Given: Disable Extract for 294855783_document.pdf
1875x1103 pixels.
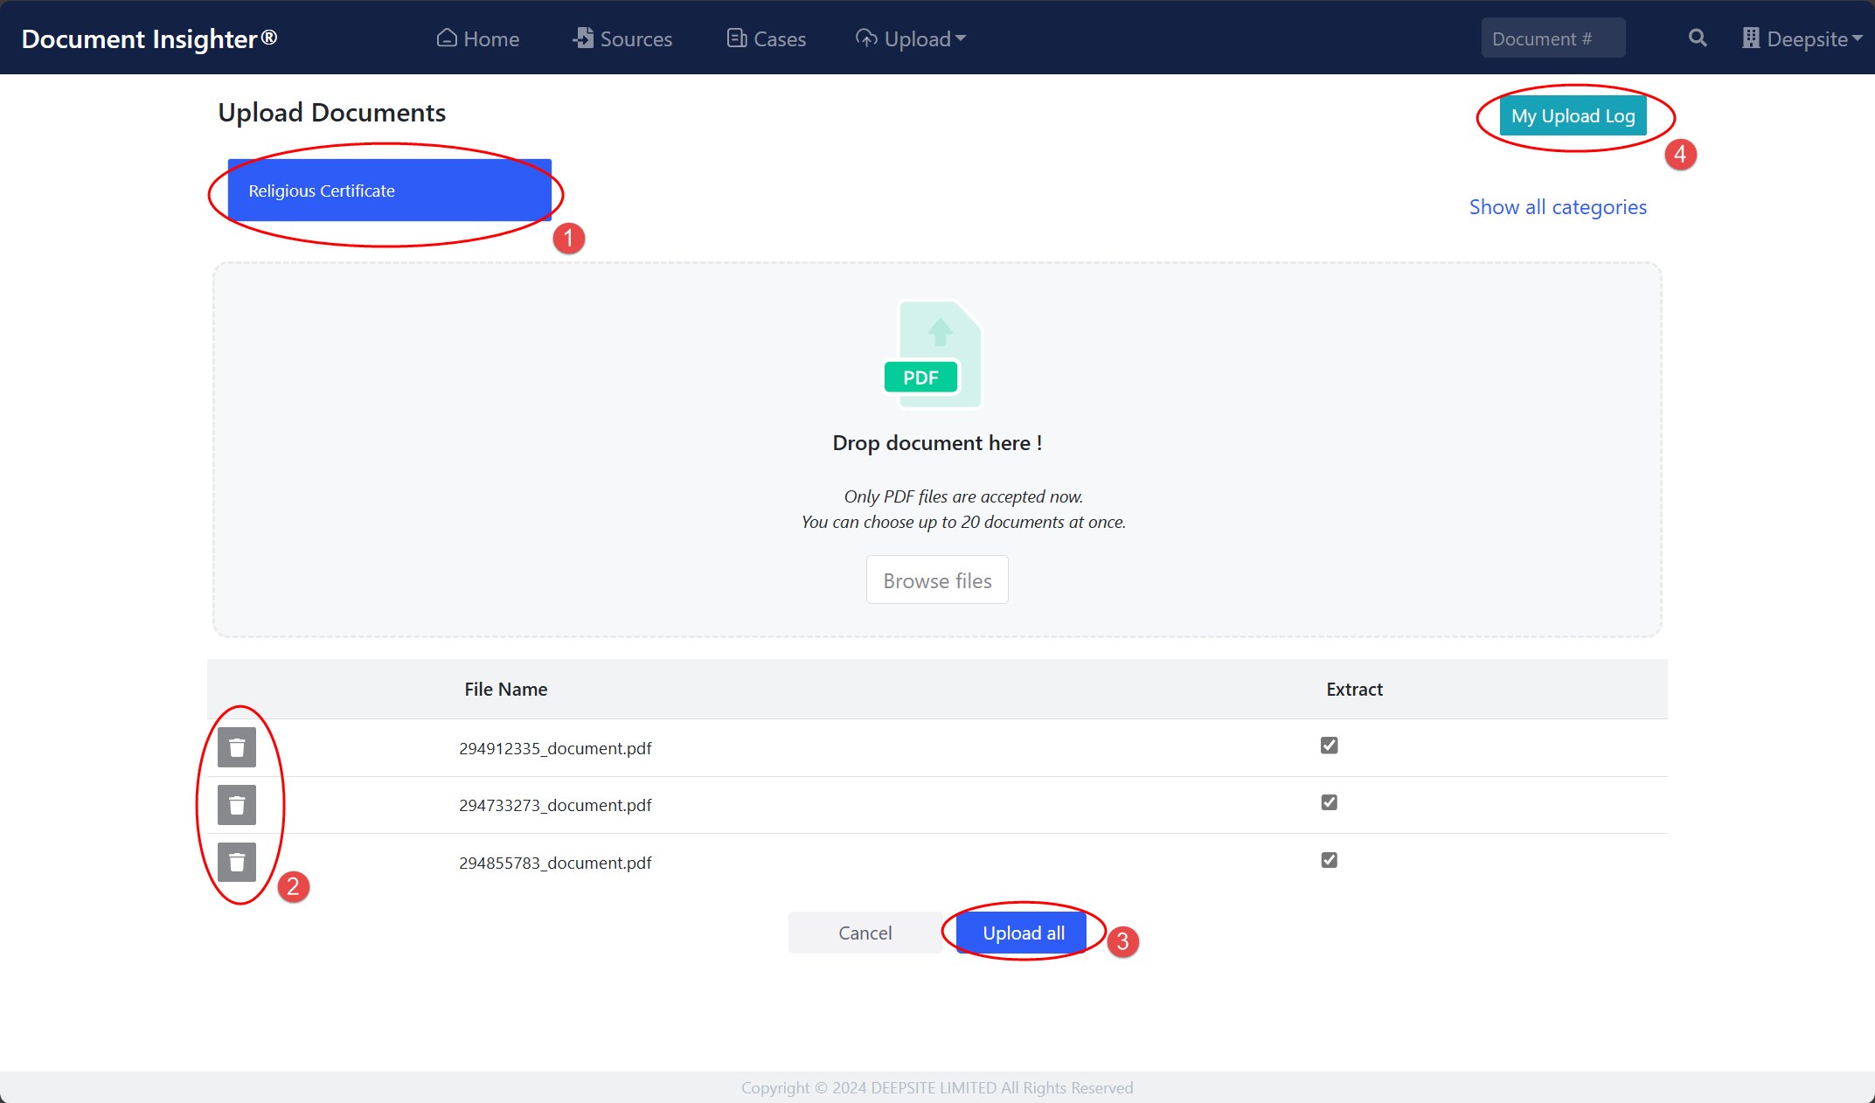Looking at the screenshot, I should tap(1329, 860).
